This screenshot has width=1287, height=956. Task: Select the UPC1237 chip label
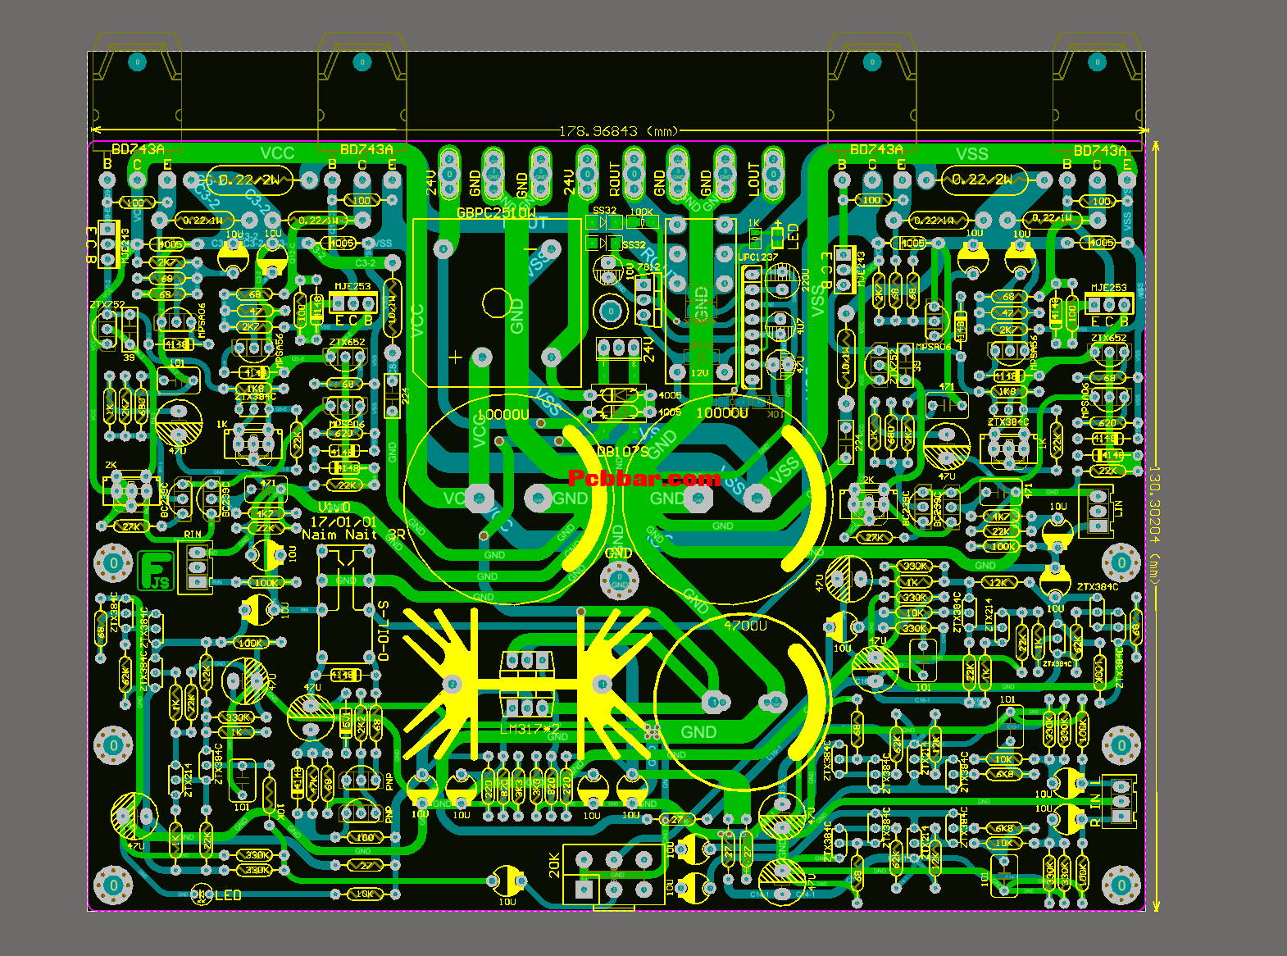(758, 257)
